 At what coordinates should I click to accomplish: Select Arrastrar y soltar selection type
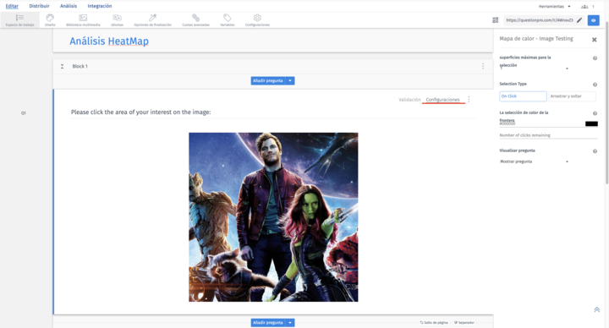(x=572, y=96)
